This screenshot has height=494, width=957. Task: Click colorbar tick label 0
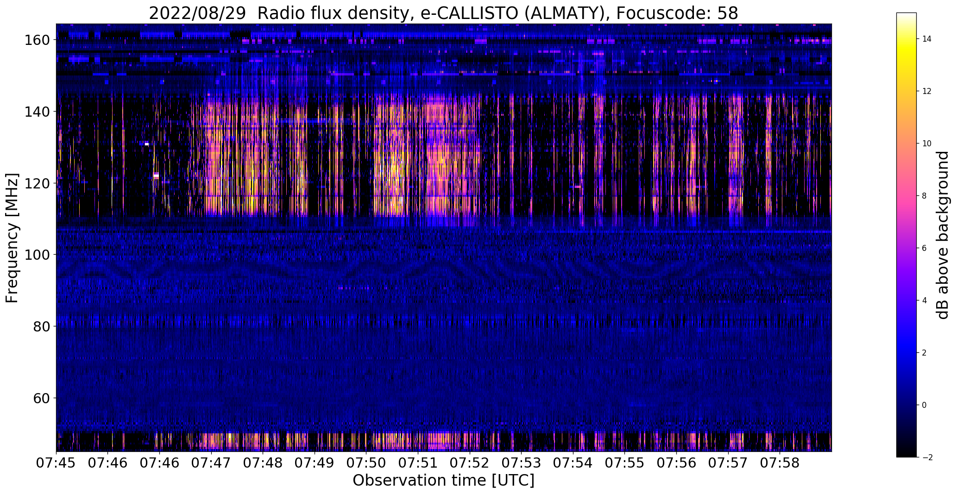(x=924, y=405)
